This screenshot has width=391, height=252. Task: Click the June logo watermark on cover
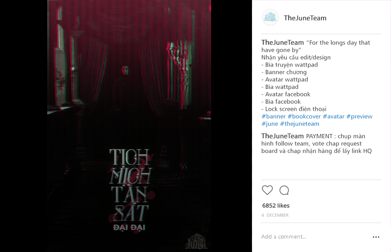point(196,241)
